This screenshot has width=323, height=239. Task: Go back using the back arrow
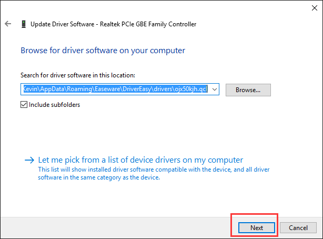(8, 24)
